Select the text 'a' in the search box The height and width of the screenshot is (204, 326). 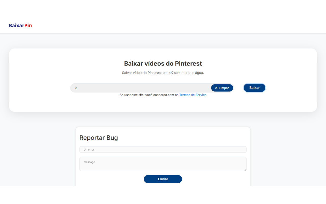(76, 88)
